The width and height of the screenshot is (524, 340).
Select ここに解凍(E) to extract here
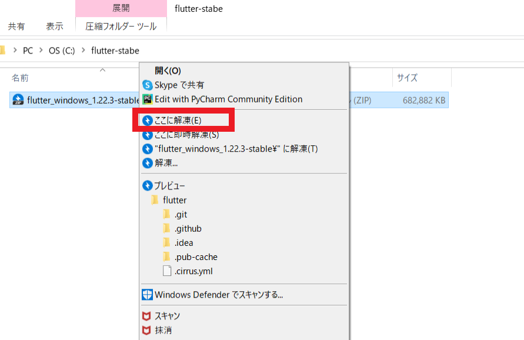(244, 121)
